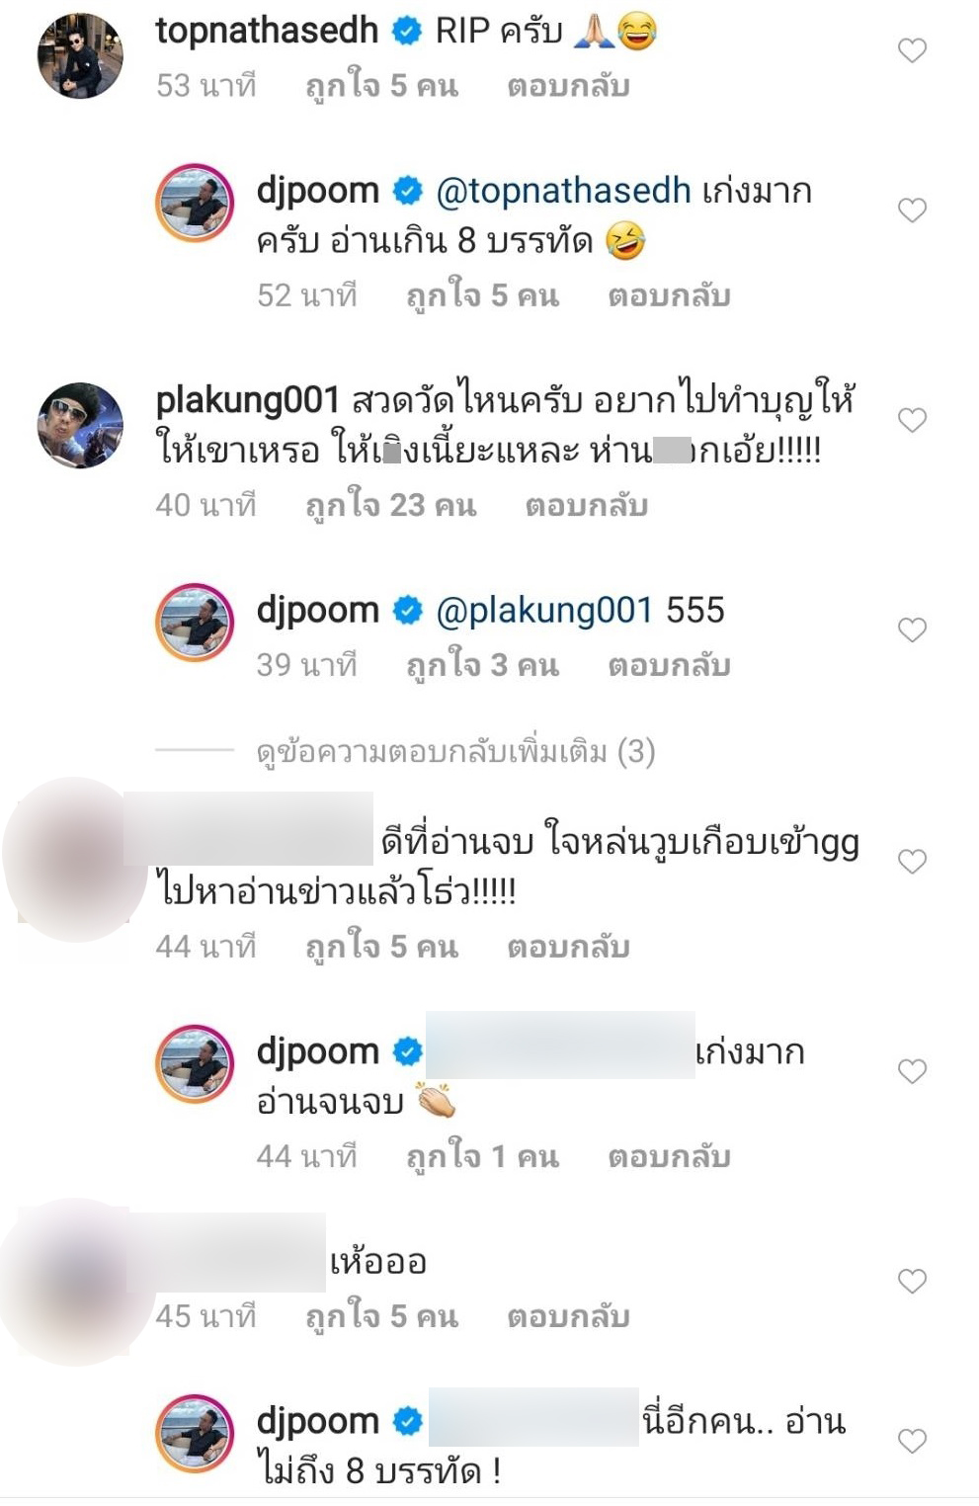Tap heart on djpoom's last reply
The height and width of the screenshot is (1506, 979).
click(x=912, y=1441)
